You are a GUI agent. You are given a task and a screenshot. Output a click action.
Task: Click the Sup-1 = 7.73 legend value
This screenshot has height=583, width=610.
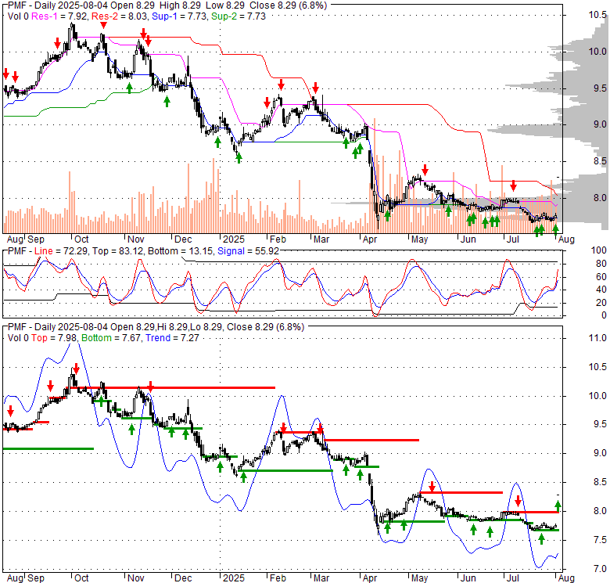pyautogui.click(x=179, y=16)
